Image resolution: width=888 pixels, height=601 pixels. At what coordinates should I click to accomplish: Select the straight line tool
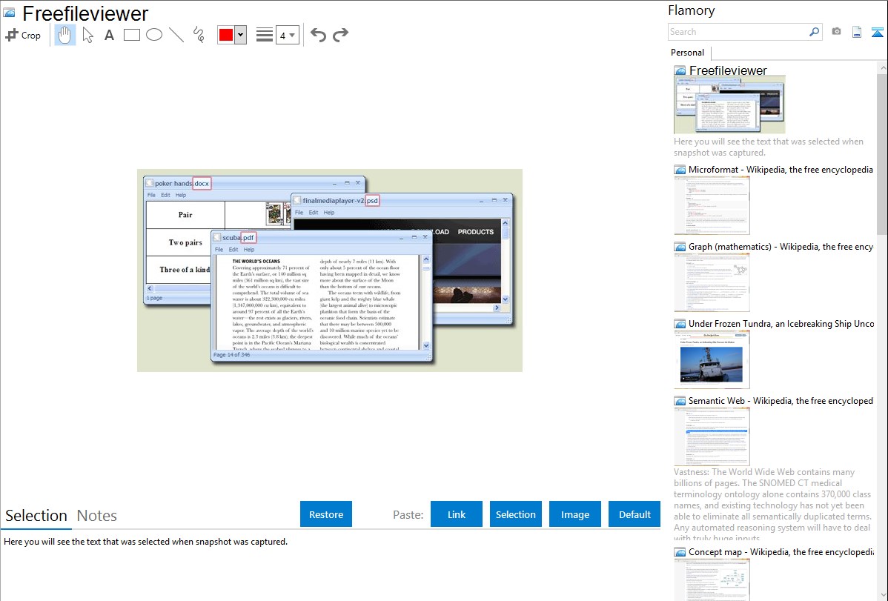176,35
